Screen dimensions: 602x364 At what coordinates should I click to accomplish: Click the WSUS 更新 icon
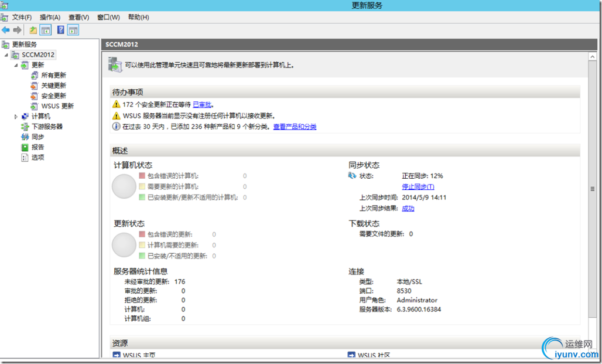coord(35,106)
